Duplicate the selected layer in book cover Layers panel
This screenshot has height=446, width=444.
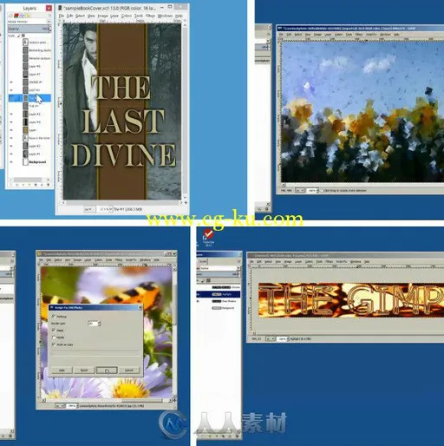[x=36, y=185]
